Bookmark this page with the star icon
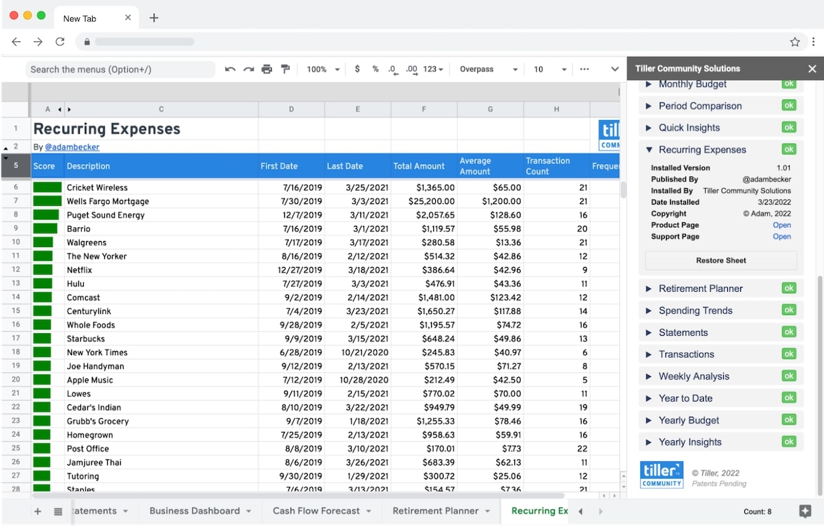Viewport: 824px width, 528px height. 795,42
